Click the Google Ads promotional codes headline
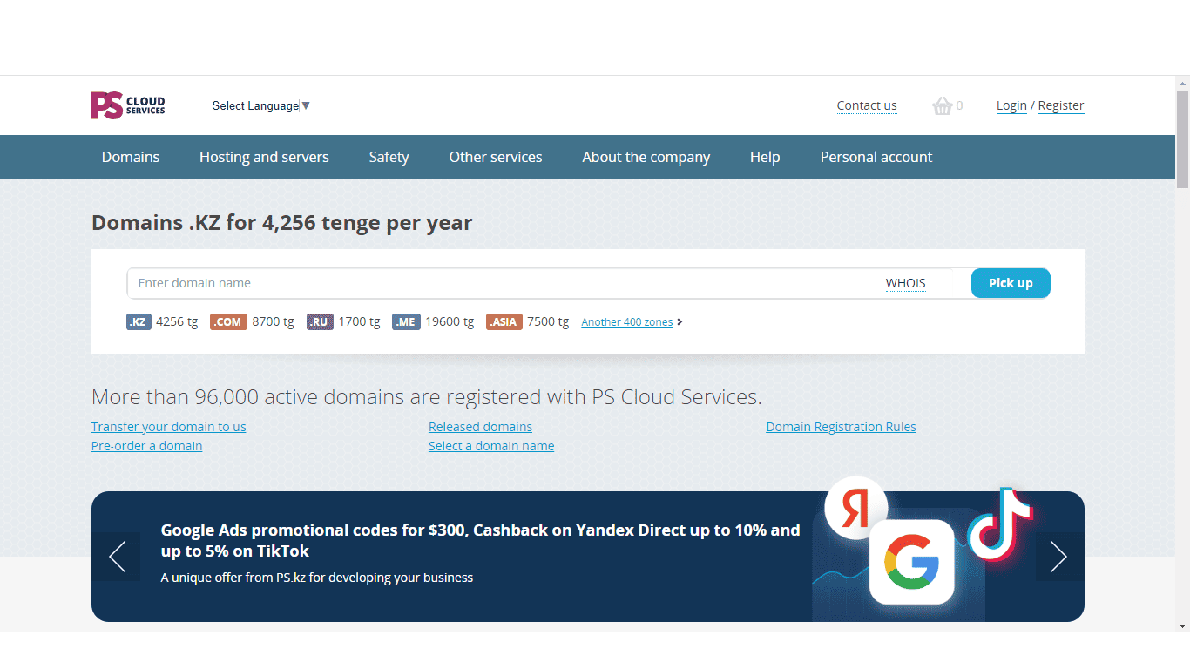 (x=480, y=540)
